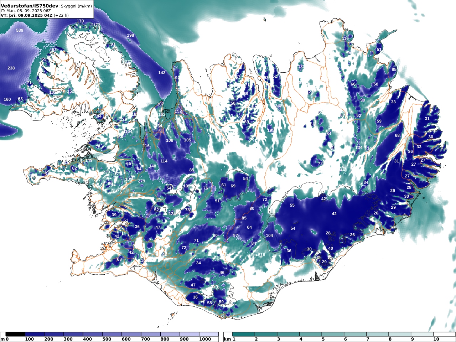Click the 539 value on the map
Image resolution: width=456 pixels, height=342 pixels.
click(20, 30)
